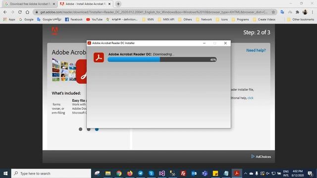Image resolution: width=317 pixels, height=178 pixels.
Task: Select the first carousel dot
Action: coord(80,129)
